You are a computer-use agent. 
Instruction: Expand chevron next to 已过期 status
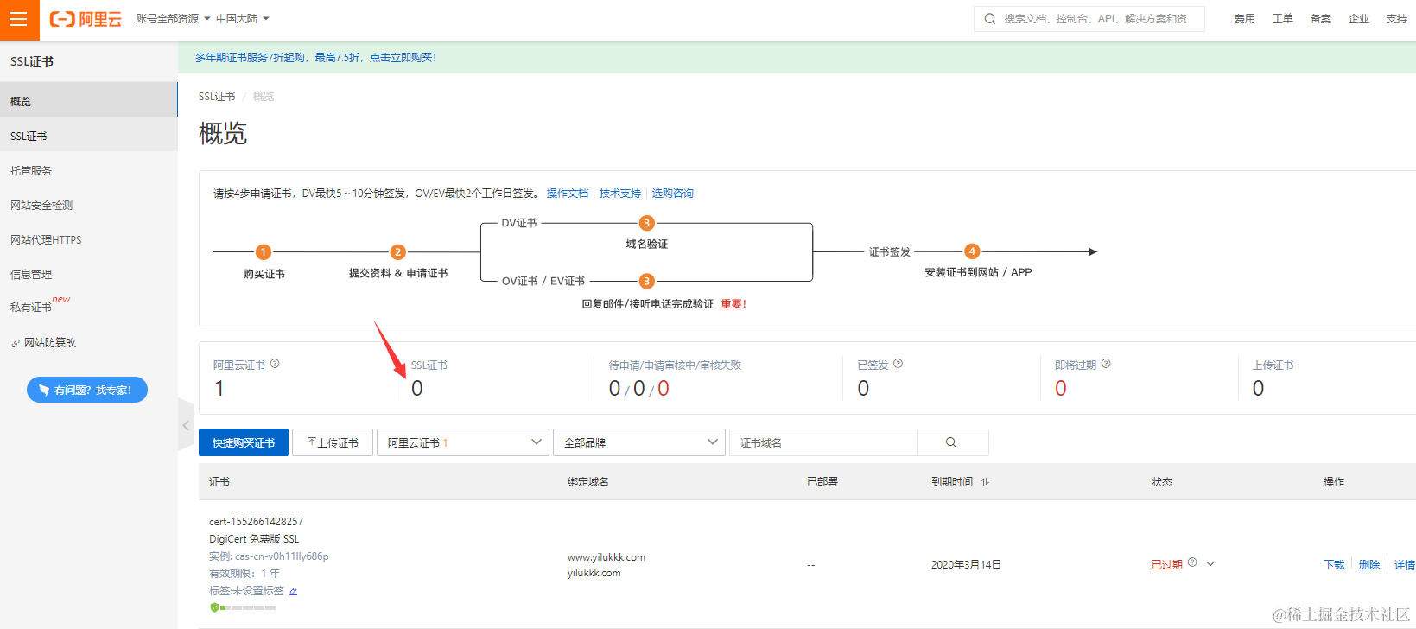1210,564
